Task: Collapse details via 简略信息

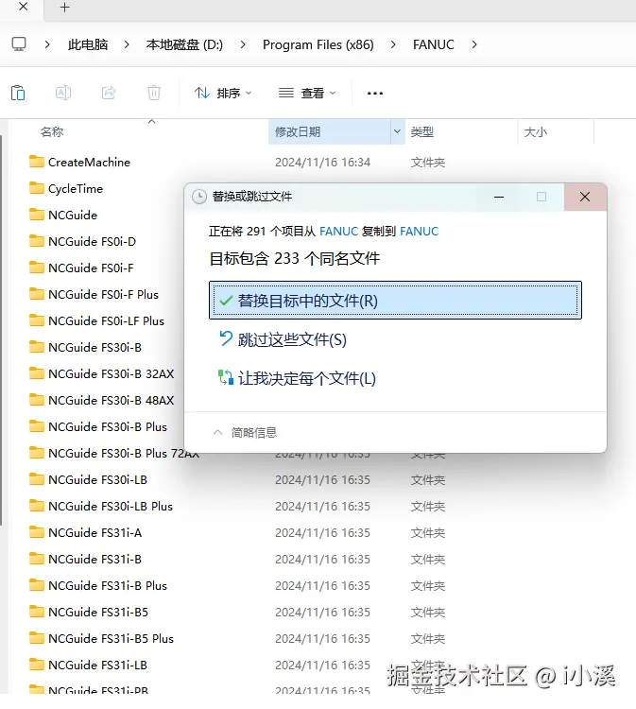Action: coord(245,433)
